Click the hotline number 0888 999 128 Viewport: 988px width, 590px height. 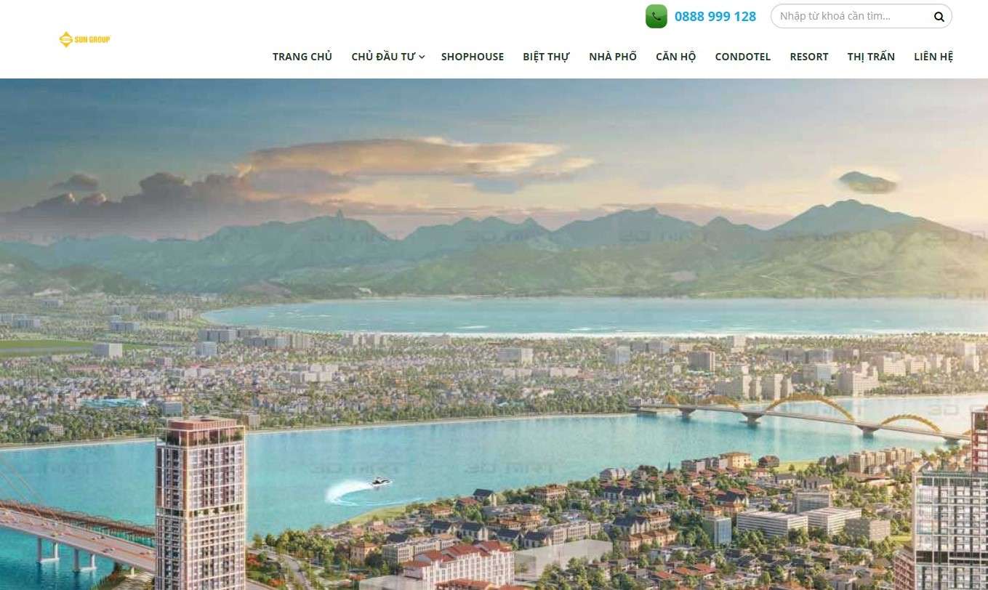[x=715, y=16]
